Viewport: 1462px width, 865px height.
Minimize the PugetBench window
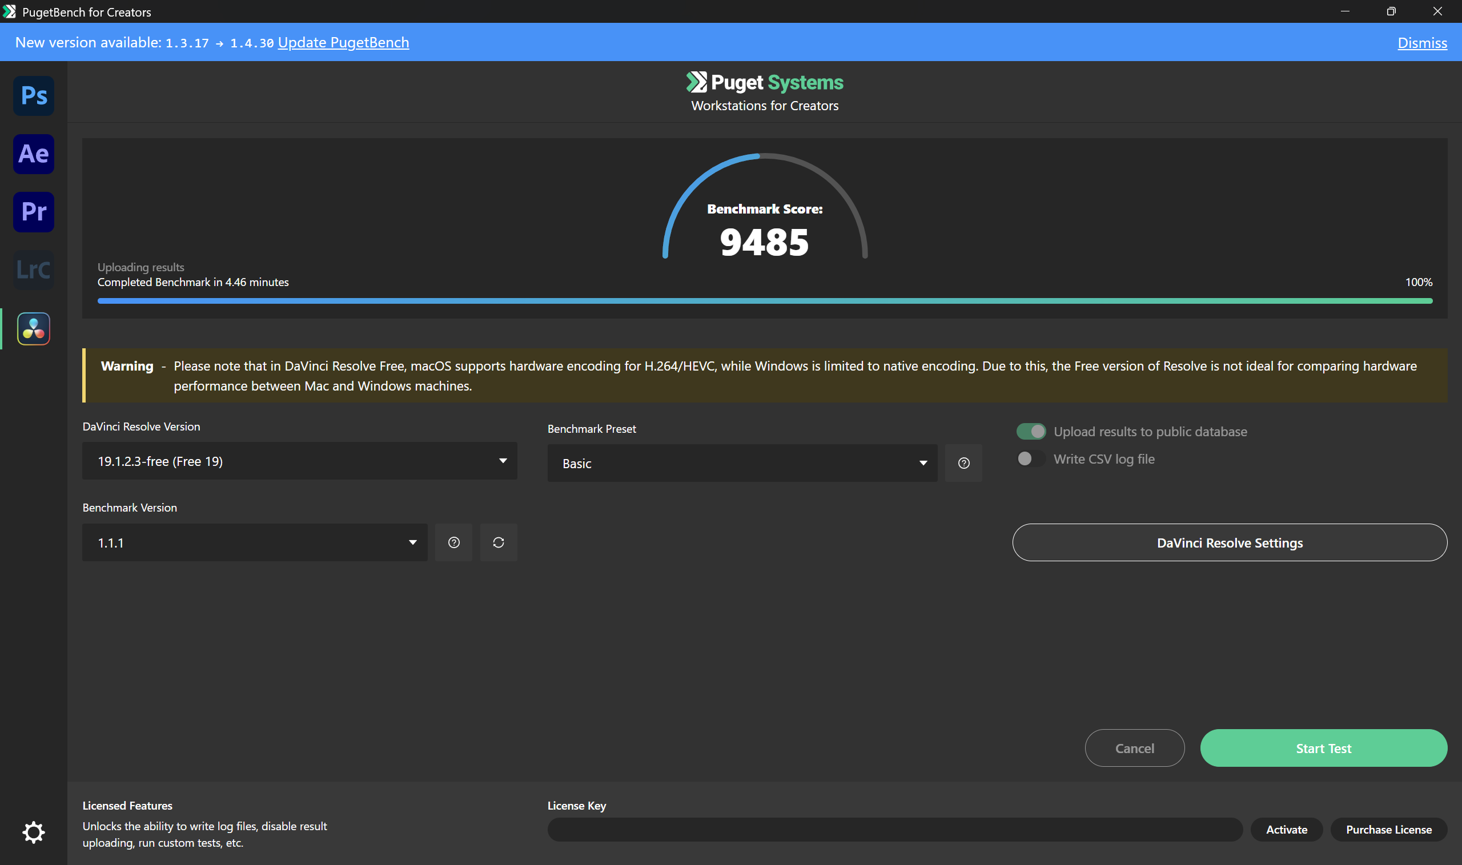click(1345, 11)
